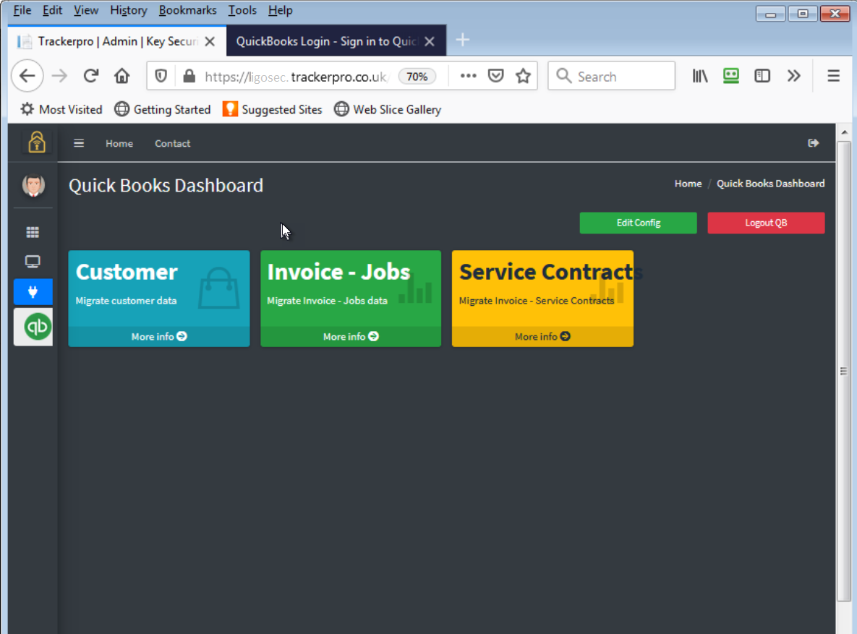Close the Trackerpro Admin tab
This screenshot has height=634, width=857.
pyautogui.click(x=209, y=41)
